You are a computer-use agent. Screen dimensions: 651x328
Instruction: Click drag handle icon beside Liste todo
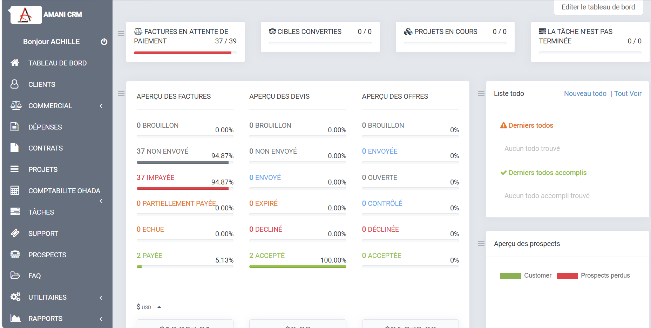click(481, 93)
